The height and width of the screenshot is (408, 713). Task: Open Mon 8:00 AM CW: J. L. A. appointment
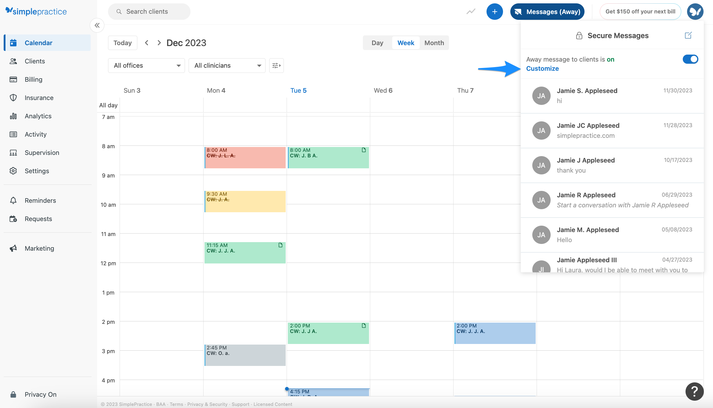245,157
